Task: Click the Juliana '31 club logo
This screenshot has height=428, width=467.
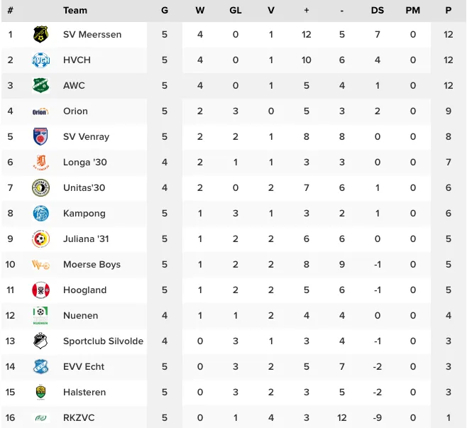Action: click(x=40, y=238)
